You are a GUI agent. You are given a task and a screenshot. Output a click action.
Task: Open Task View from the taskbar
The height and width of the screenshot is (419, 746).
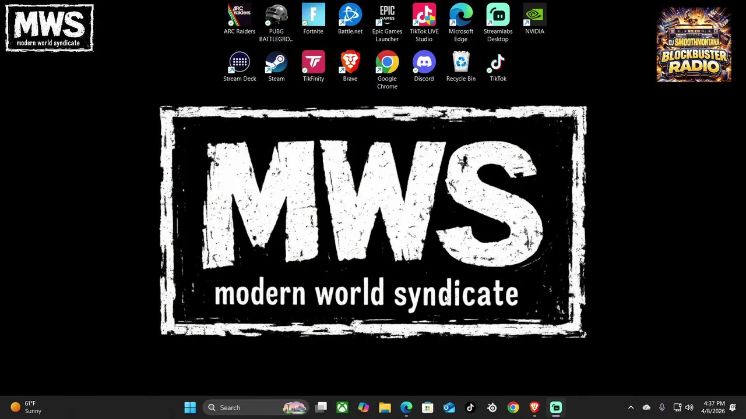321,408
